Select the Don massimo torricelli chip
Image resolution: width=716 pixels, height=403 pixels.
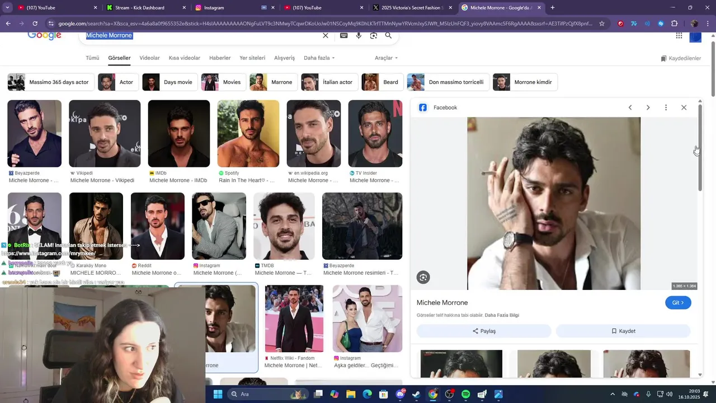(x=448, y=82)
